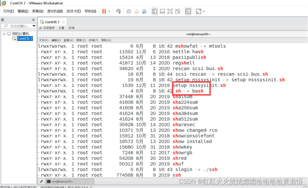This screenshot has height=188, width=308.
Task: Click the sha224sum file name
Action: pyautogui.click(x=185, y=102)
